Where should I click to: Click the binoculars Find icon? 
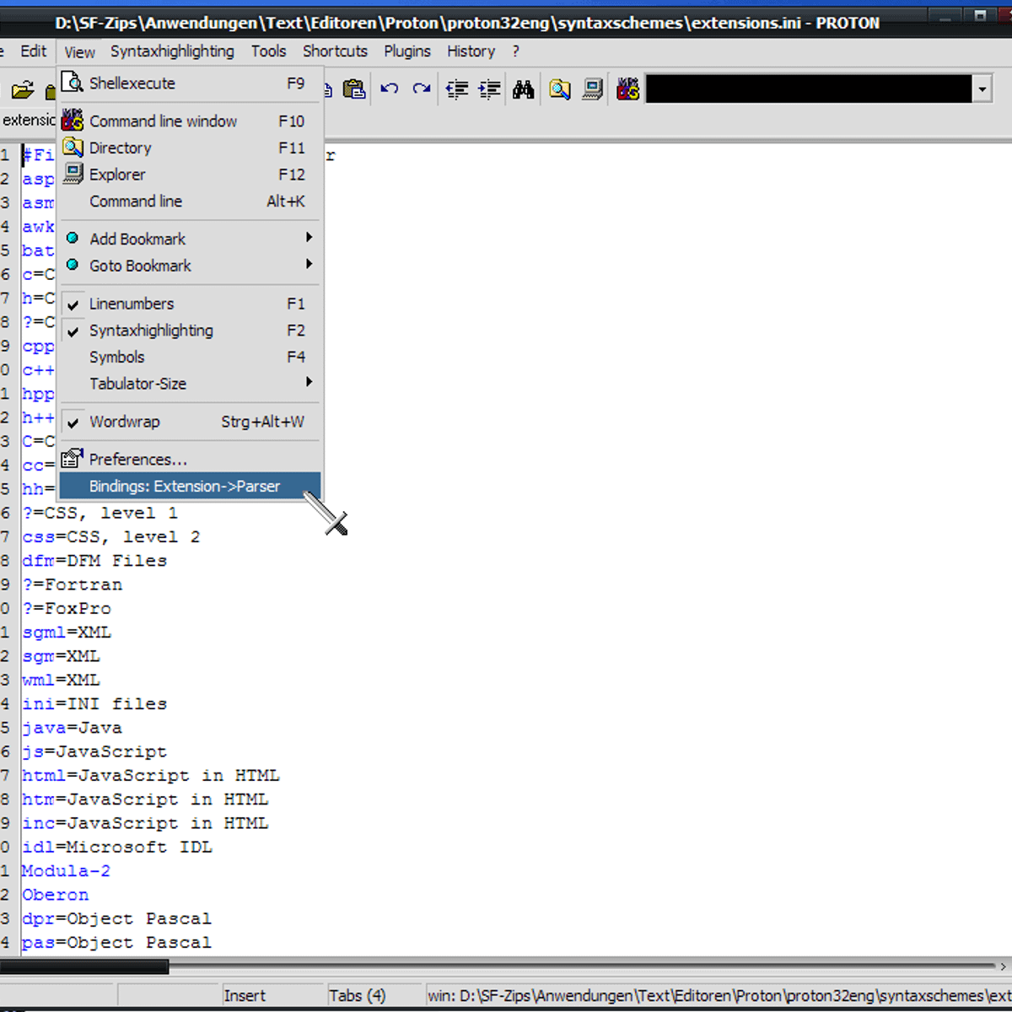[x=523, y=89]
